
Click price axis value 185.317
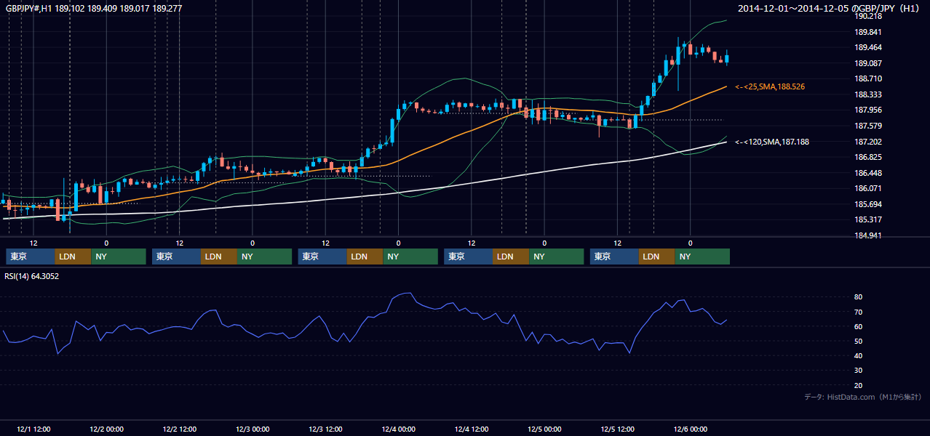[868, 219]
